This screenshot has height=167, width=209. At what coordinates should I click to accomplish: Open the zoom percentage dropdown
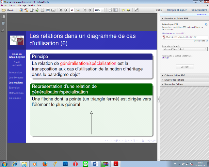click(x=103, y=10)
